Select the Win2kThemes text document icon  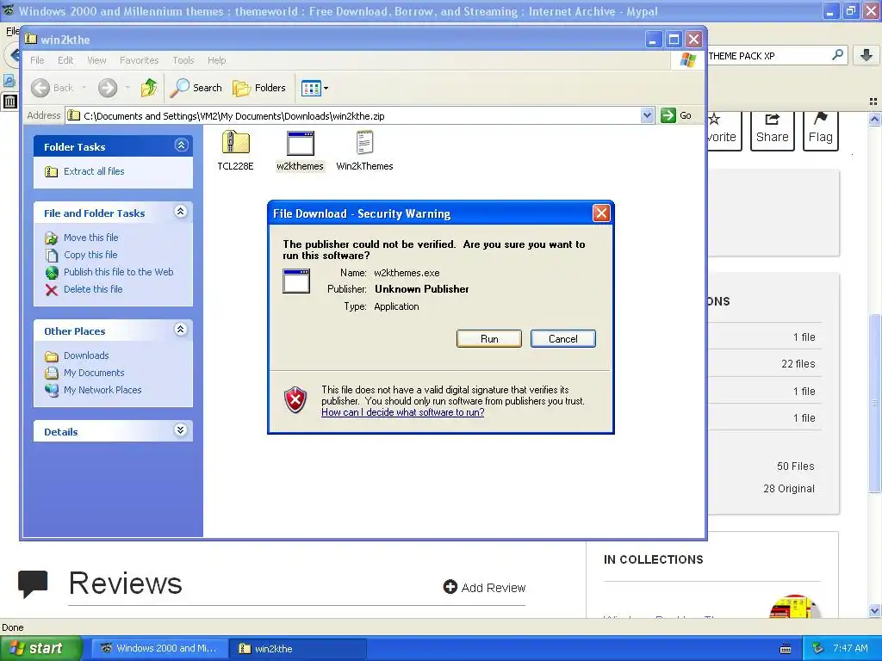364,142
